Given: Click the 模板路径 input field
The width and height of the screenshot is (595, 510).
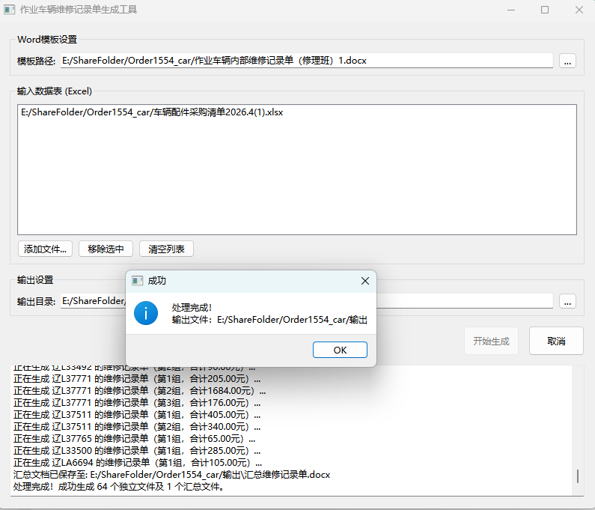Looking at the screenshot, I should click(306, 61).
